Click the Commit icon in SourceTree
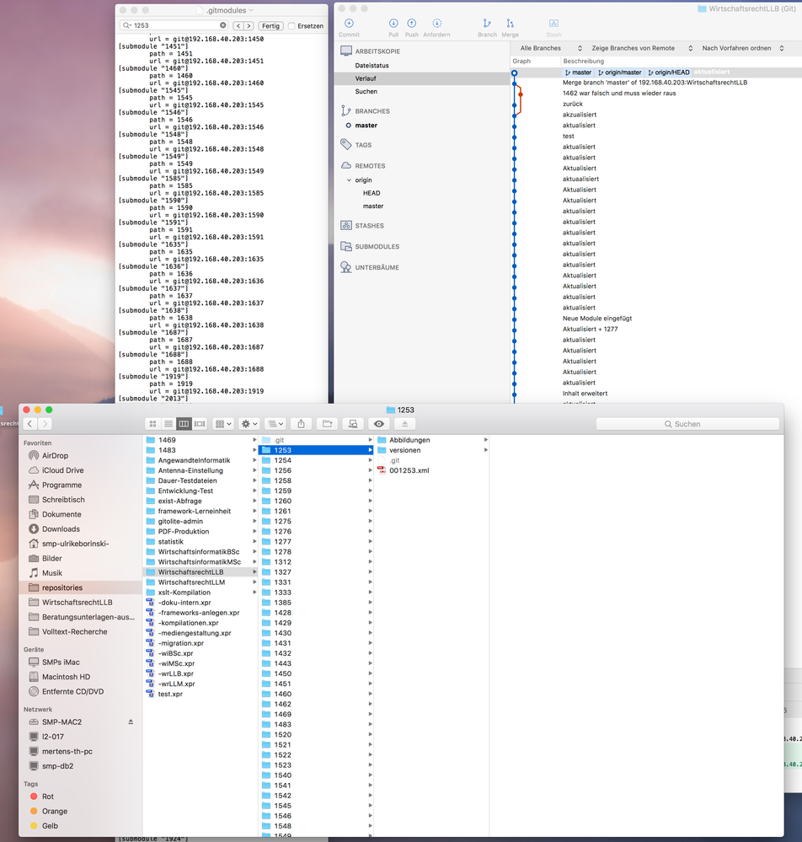802x842 pixels. pos(349,23)
